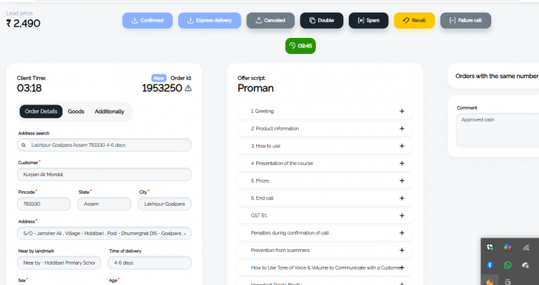Switch to the Goods tab
The image size is (539, 285).
click(x=76, y=112)
